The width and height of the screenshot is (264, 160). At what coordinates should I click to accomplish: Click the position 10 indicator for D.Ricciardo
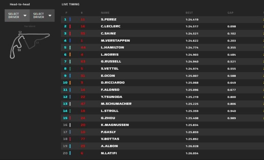pos(65,83)
